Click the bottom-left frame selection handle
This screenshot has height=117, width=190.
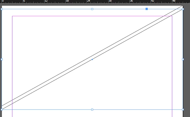pyautogui.click(x=2, y=109)
